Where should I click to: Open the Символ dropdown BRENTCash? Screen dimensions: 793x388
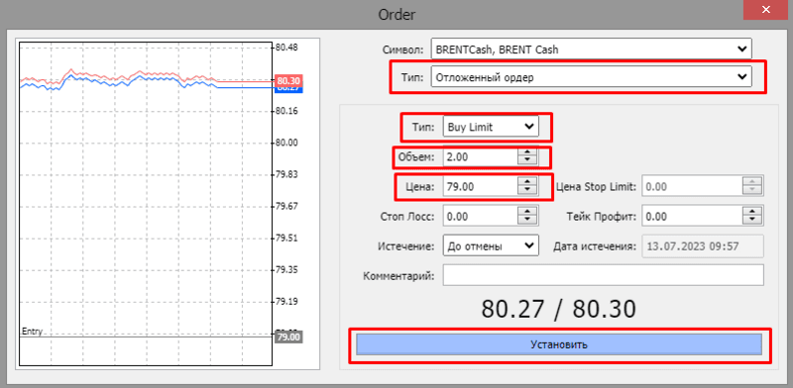point(591,49)
